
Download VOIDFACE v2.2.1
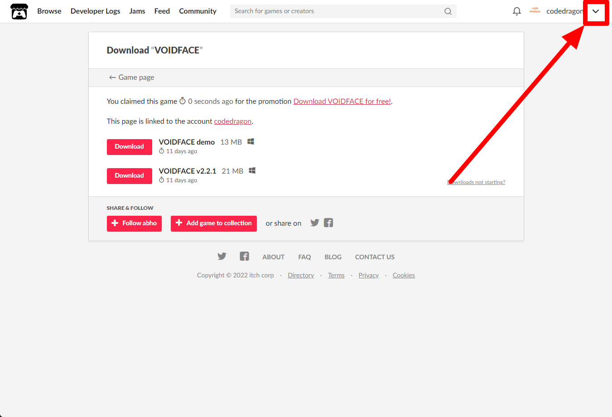click(x=130, y=176)
